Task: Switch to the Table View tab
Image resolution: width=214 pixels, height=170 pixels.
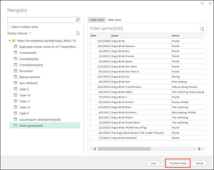Action: click(97, 20)
